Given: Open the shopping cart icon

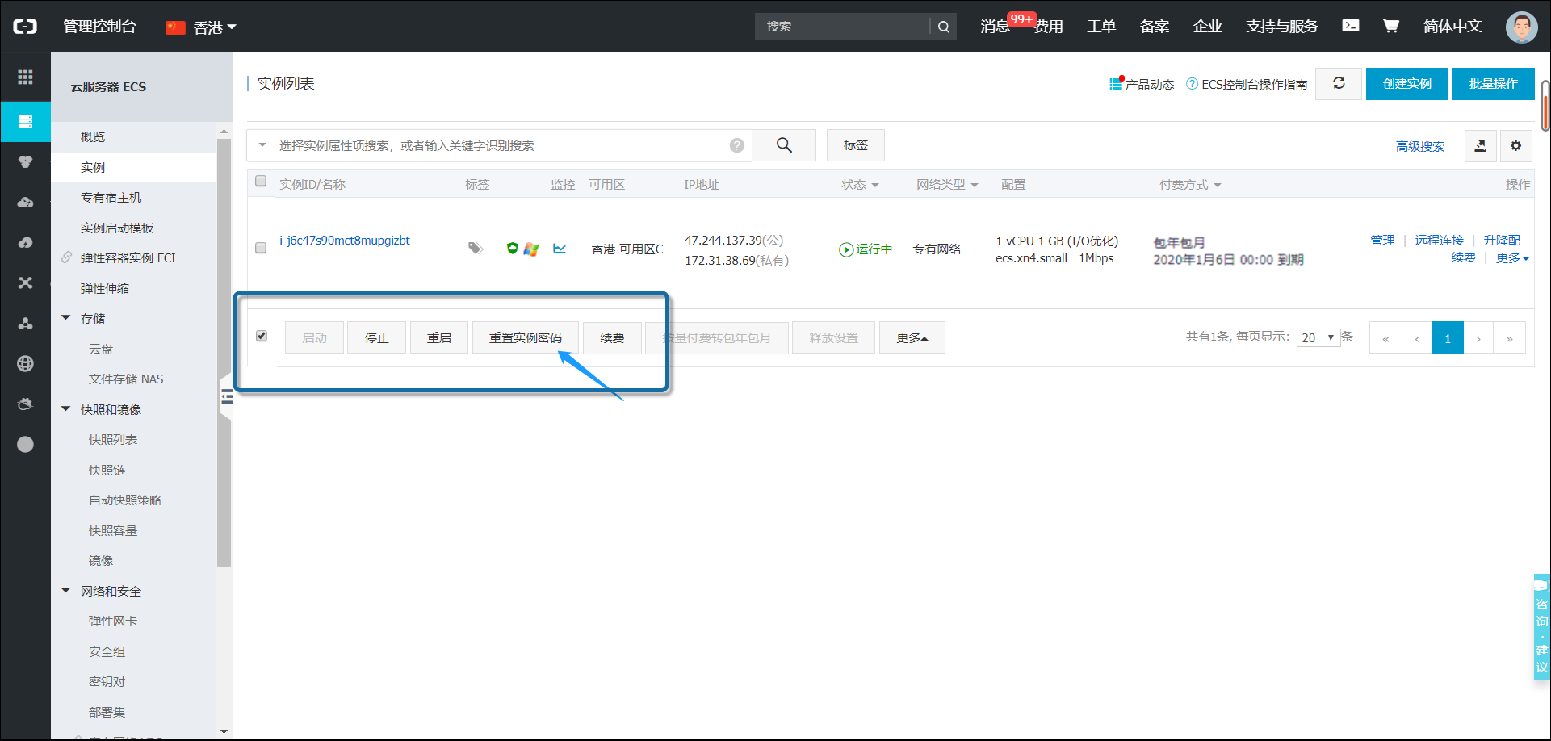Looking at the screenshot, I should [x=1390, y=26].
